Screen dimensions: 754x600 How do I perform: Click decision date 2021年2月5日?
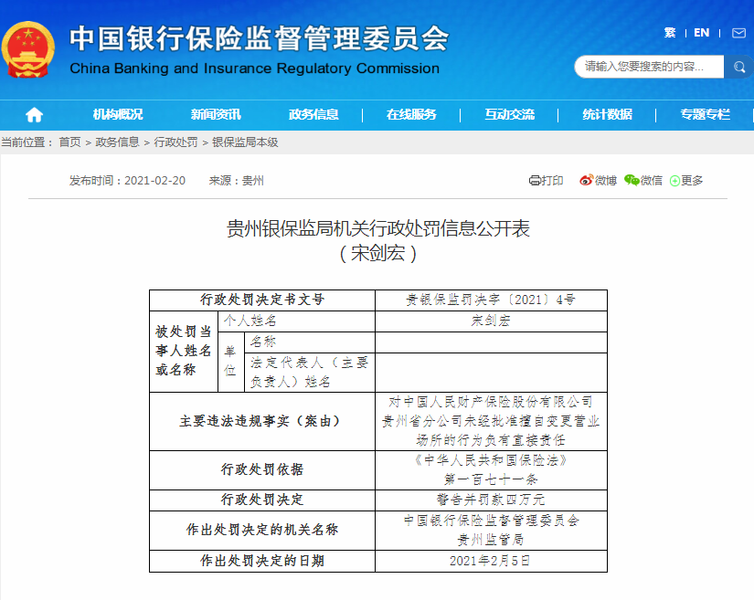(x=491, y=561)
